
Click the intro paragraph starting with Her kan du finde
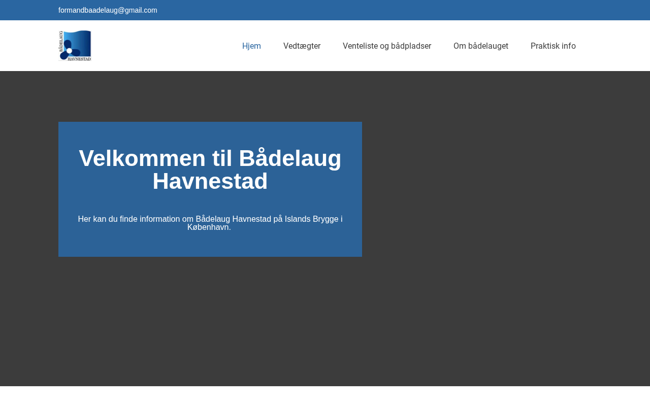(210, 219)
